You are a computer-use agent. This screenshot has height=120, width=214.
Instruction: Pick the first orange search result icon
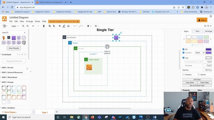coord(4,38)
